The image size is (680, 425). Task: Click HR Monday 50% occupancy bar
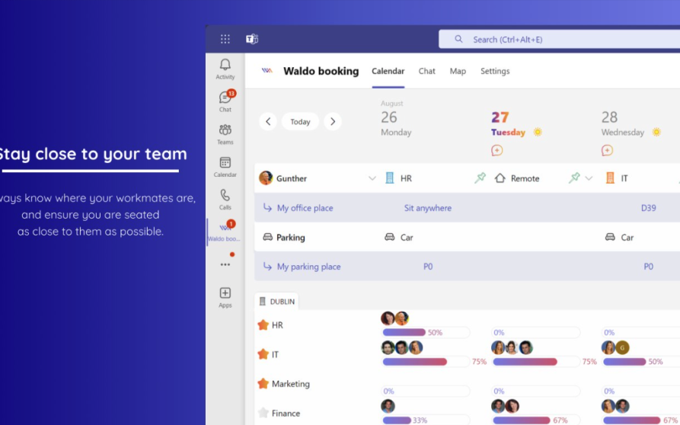tap(426, 333)
